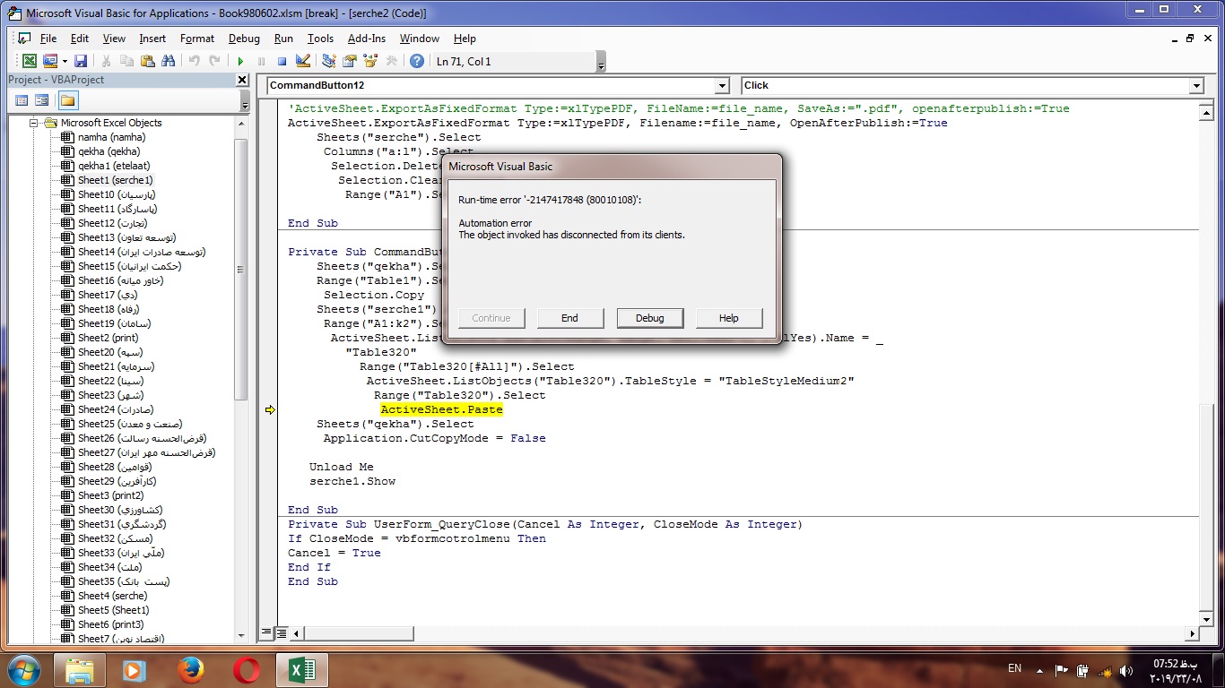The width and height of the screenshot is (1225, 688).
Task: Toggle Folders icon in Project panel
Action: pos(67,100)
